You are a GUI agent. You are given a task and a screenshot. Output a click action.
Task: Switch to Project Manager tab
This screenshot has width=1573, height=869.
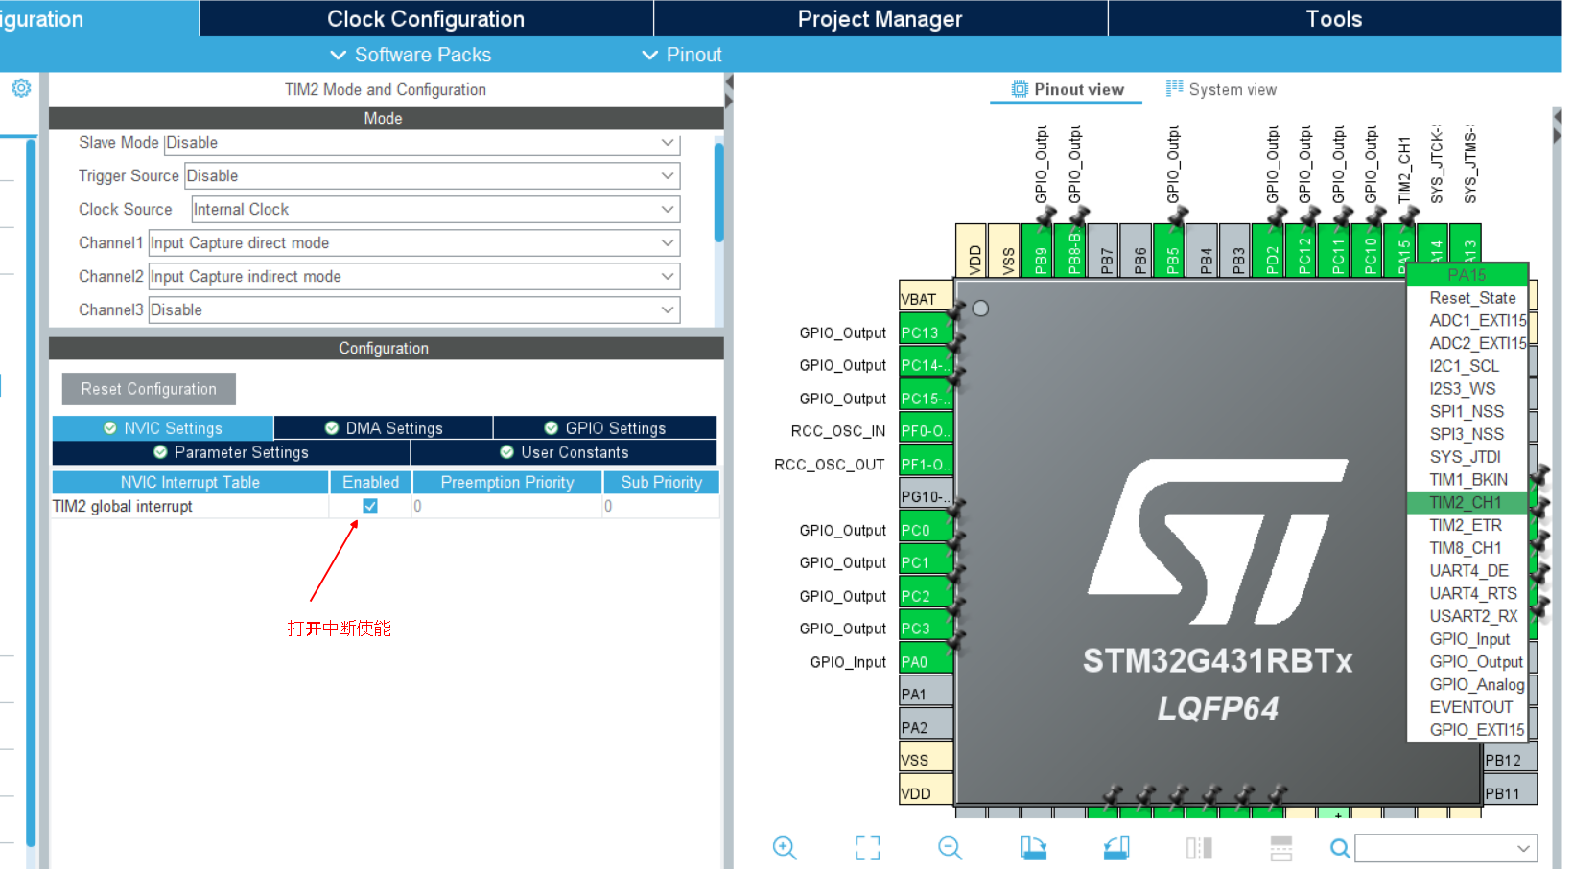880,18
